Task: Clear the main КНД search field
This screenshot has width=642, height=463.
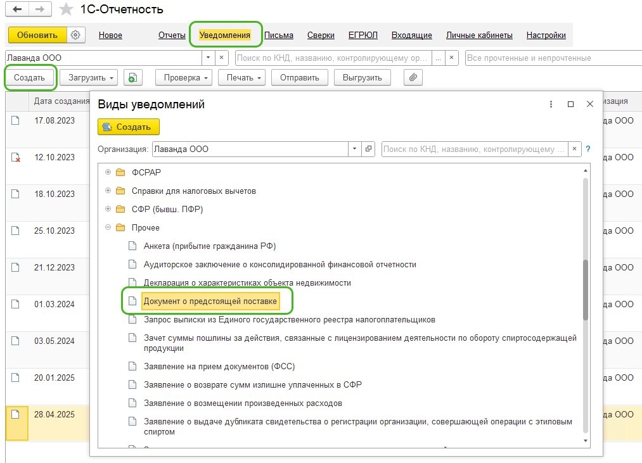Action: pyautogui.click(x=452, y=58)
